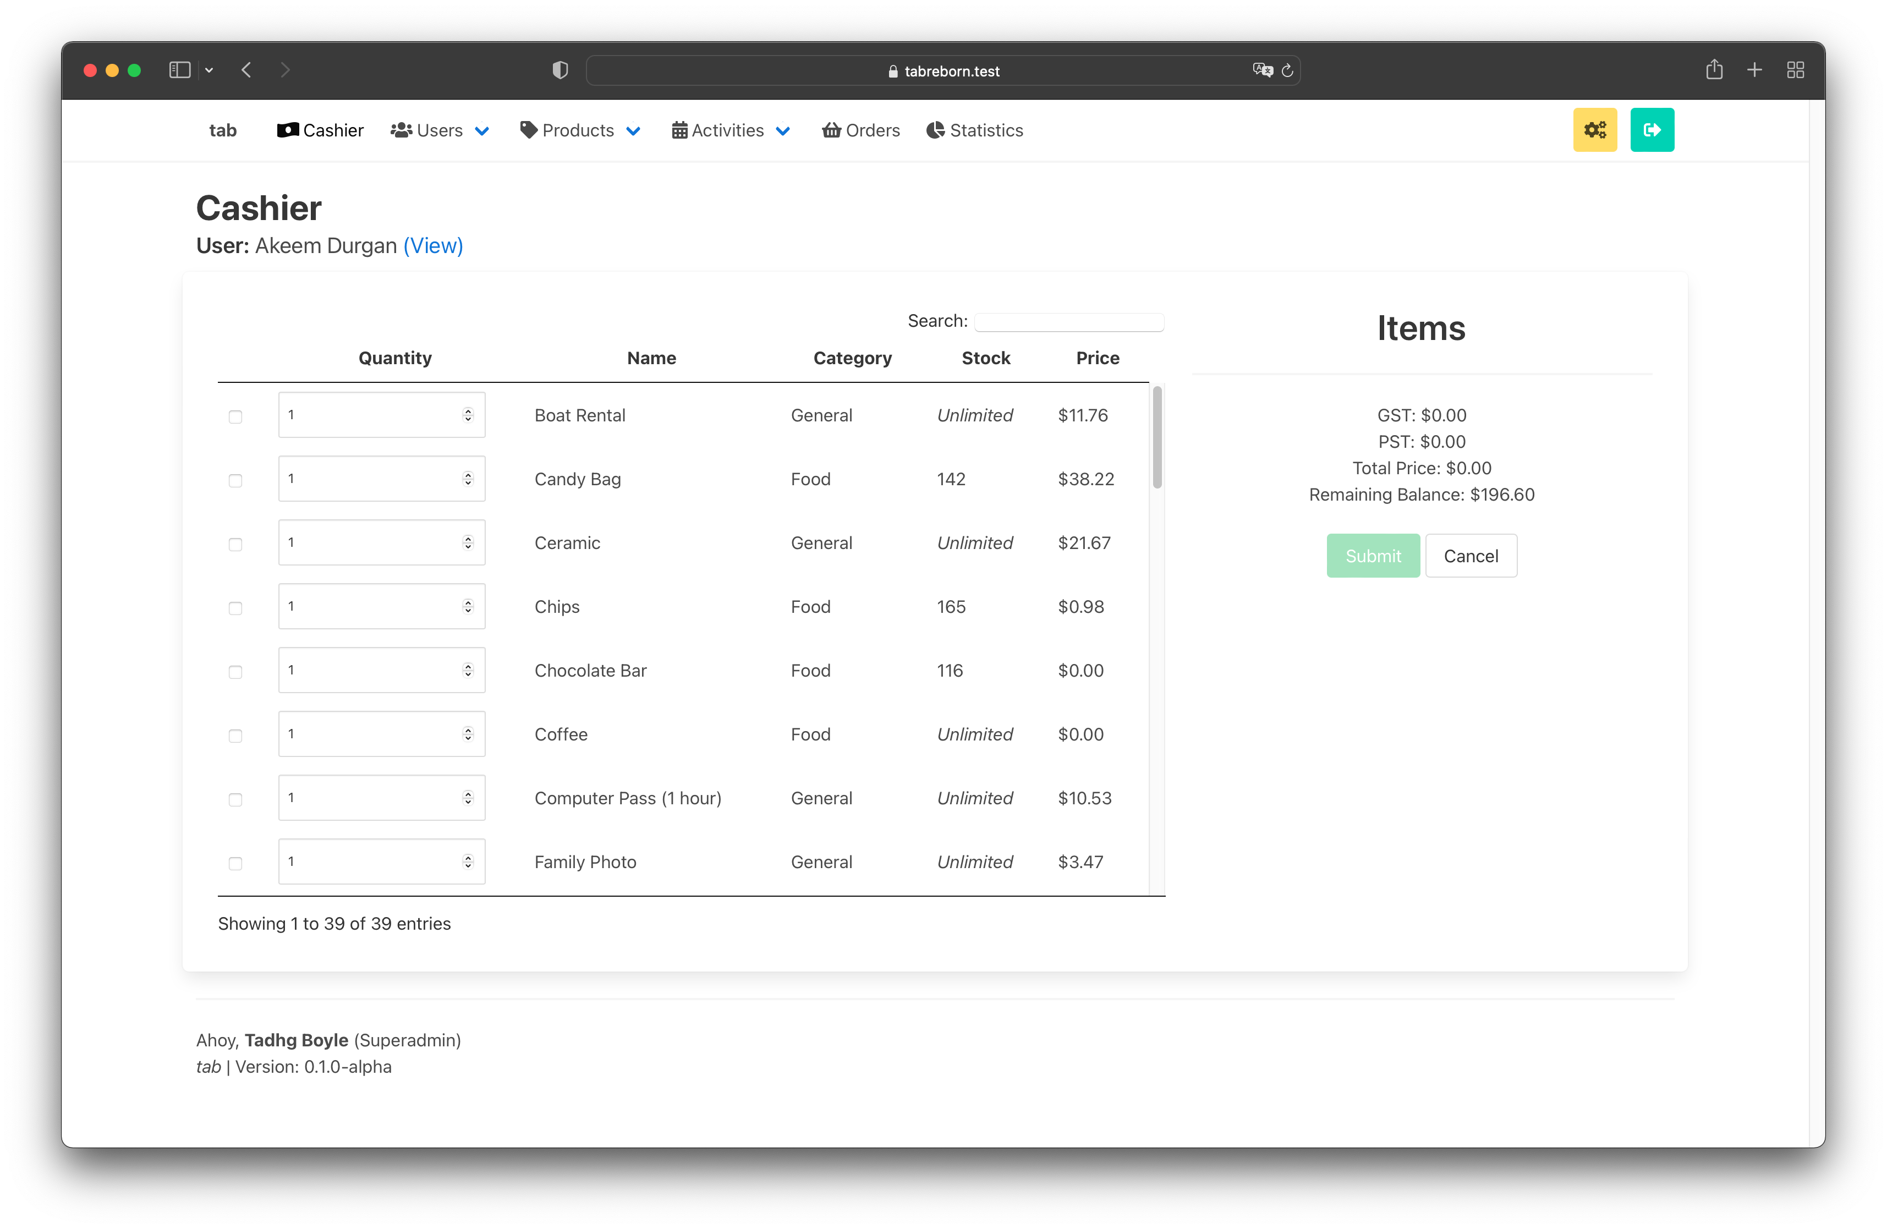Tick the Family Photo checkbox
Image resolution: width=1887 pixels, height=1229 pixels.
click(x=235, y=864)
